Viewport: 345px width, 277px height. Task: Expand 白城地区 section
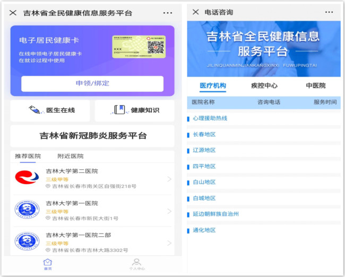pos(264,198)
